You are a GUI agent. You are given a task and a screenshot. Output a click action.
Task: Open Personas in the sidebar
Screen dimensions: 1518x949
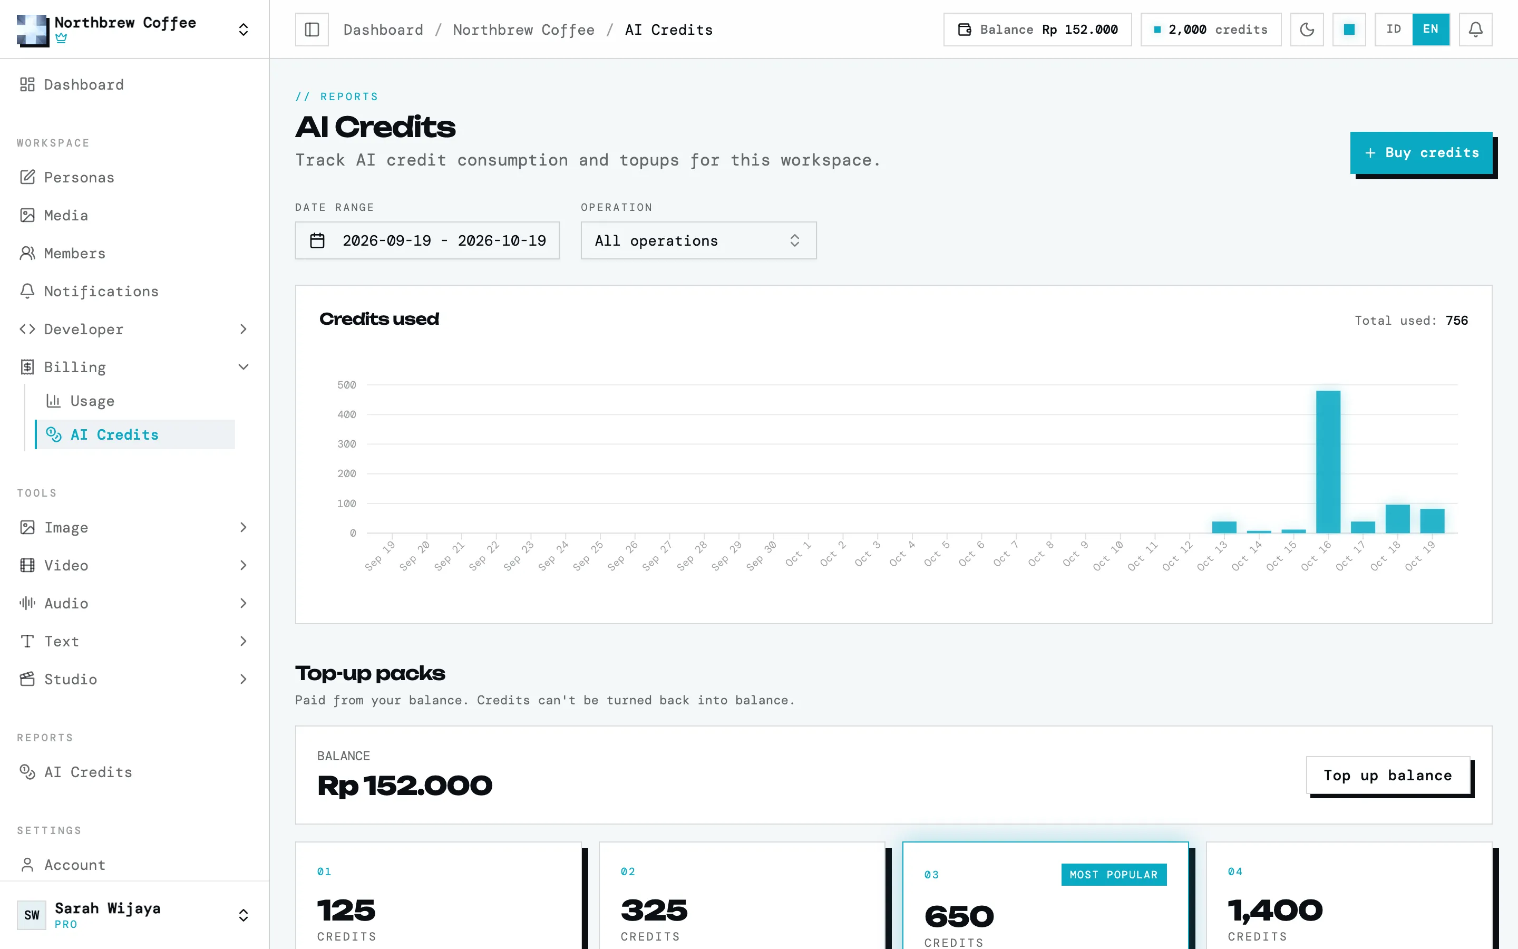[x=134, y=178]
